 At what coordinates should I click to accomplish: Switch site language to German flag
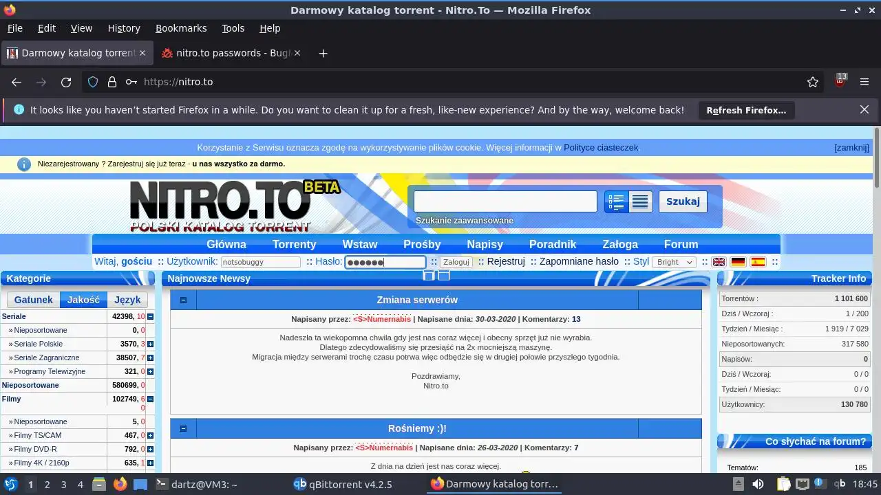point(738,262)
